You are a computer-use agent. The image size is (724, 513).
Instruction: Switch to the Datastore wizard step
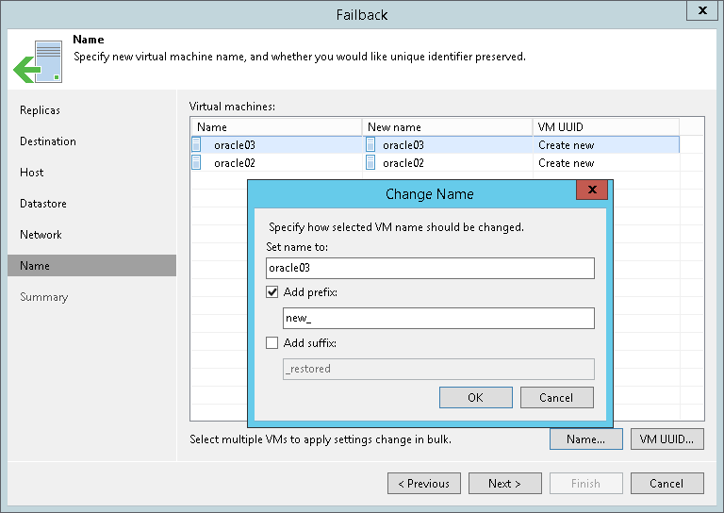[43, 204]
